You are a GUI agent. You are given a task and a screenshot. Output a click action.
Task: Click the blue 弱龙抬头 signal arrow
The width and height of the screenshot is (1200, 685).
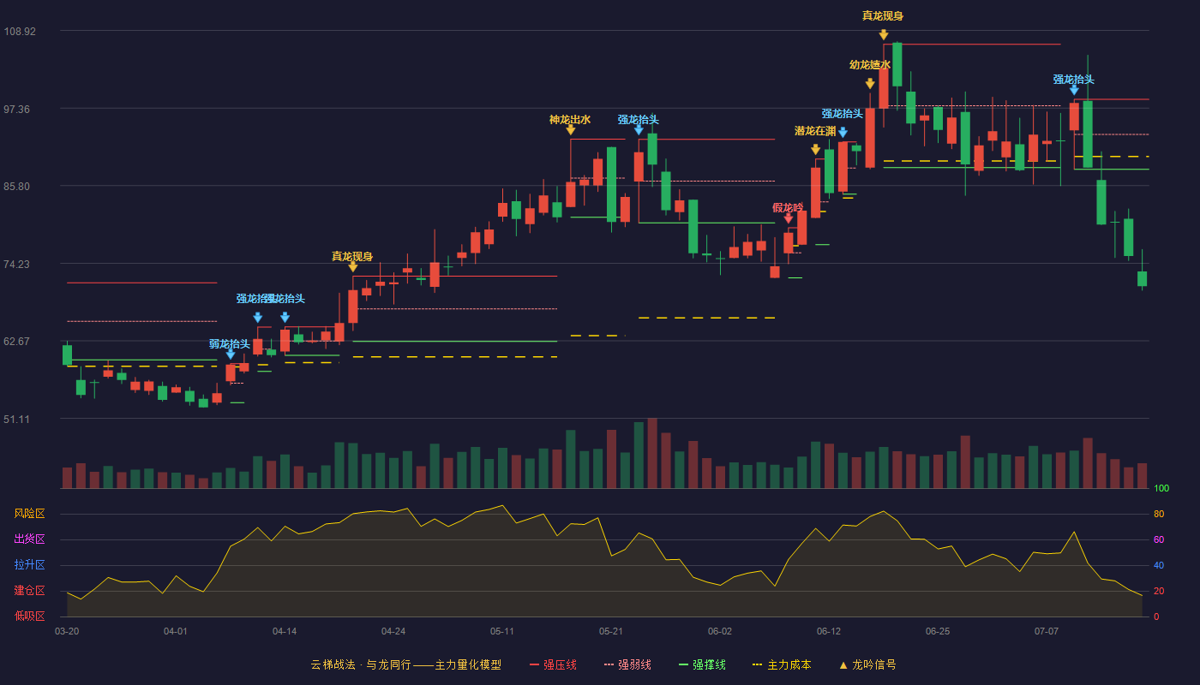230,354
